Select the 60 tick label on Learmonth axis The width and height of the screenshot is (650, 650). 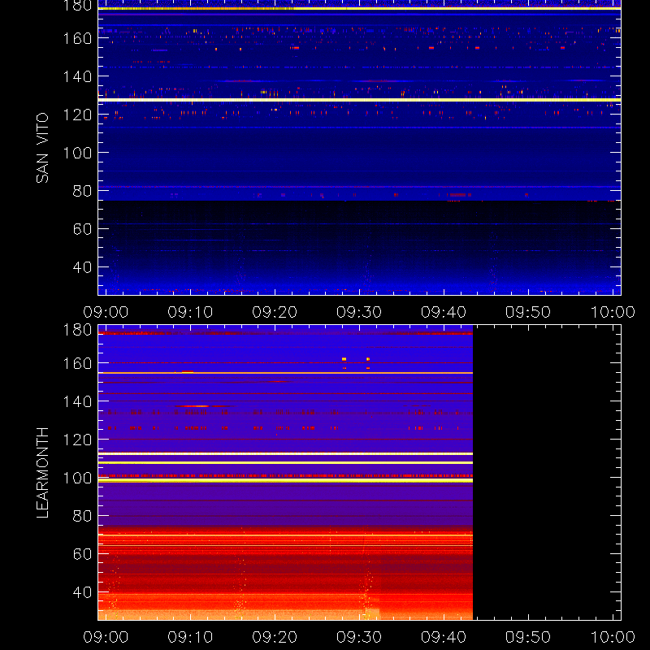82,554
